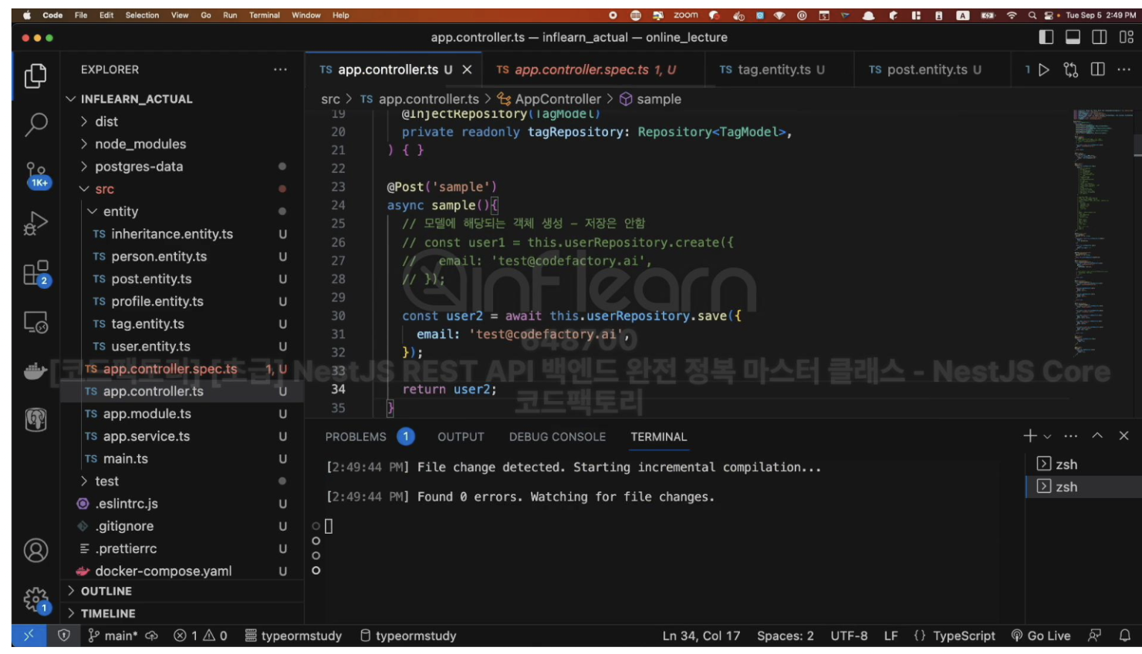Open changes compare icon in editor toolbar

[1071, 69]
